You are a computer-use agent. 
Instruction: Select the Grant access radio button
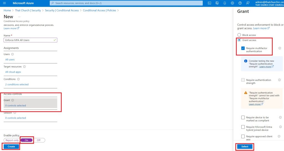click(239, 40)
